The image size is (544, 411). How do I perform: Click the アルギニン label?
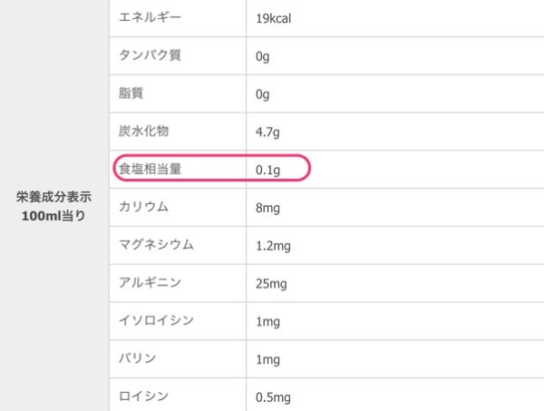[x=150, y=282]
